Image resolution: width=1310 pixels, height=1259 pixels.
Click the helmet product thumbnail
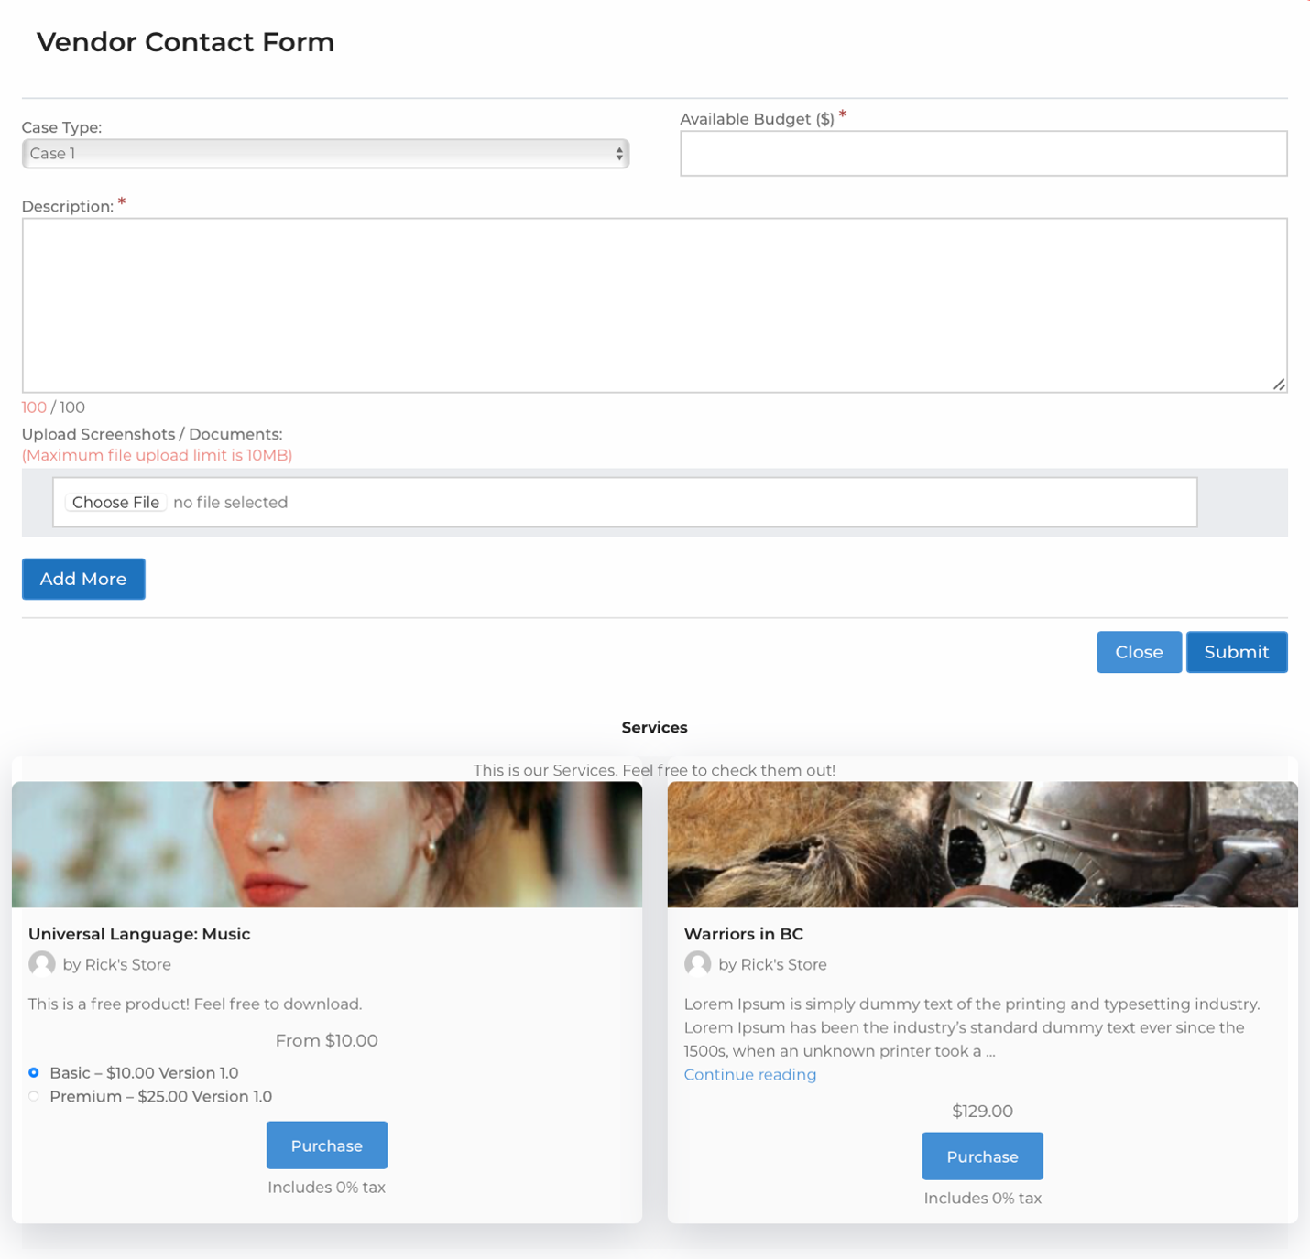[983, 844]
